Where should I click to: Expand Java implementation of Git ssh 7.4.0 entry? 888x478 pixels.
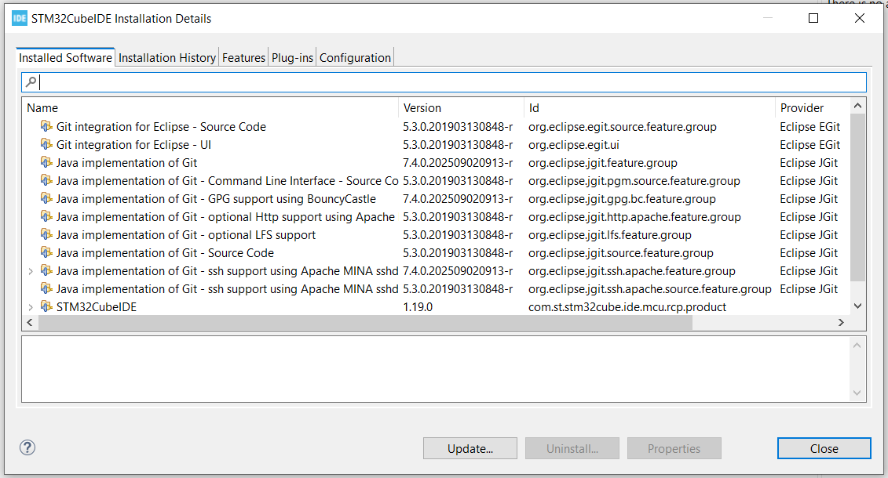[31, 271]
